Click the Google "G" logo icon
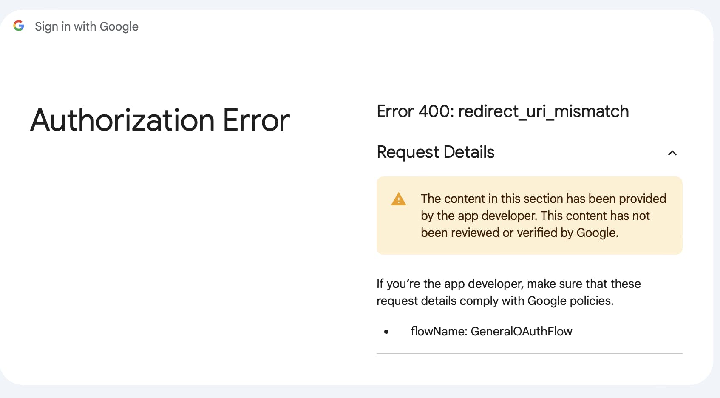Image resolution: width=720 pixels, height=398 pixels. pos(19,26)
